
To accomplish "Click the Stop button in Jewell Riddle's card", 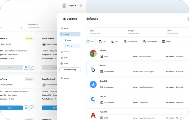I will click(x=11, y=67).
